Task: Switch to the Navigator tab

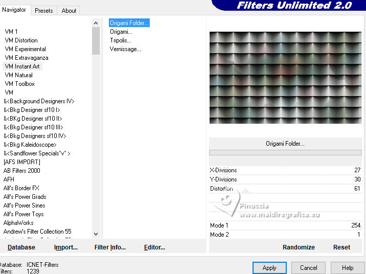Action: (14, 10)
